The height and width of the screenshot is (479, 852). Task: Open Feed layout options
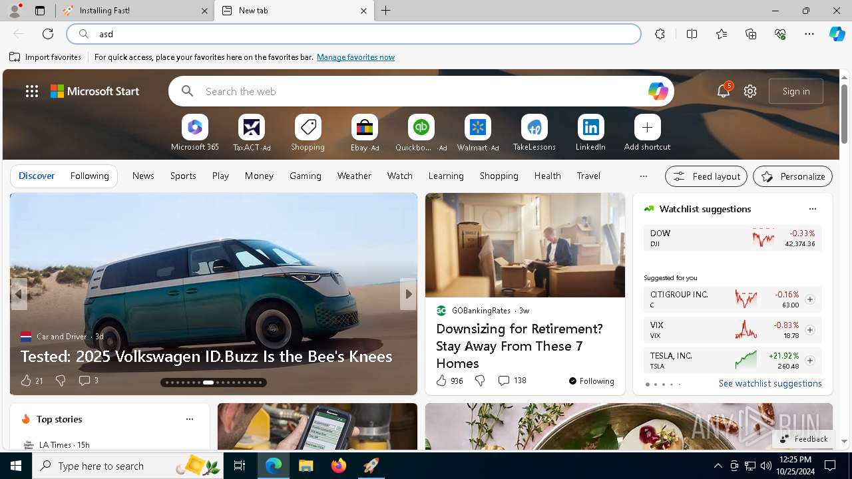(706, 176)
